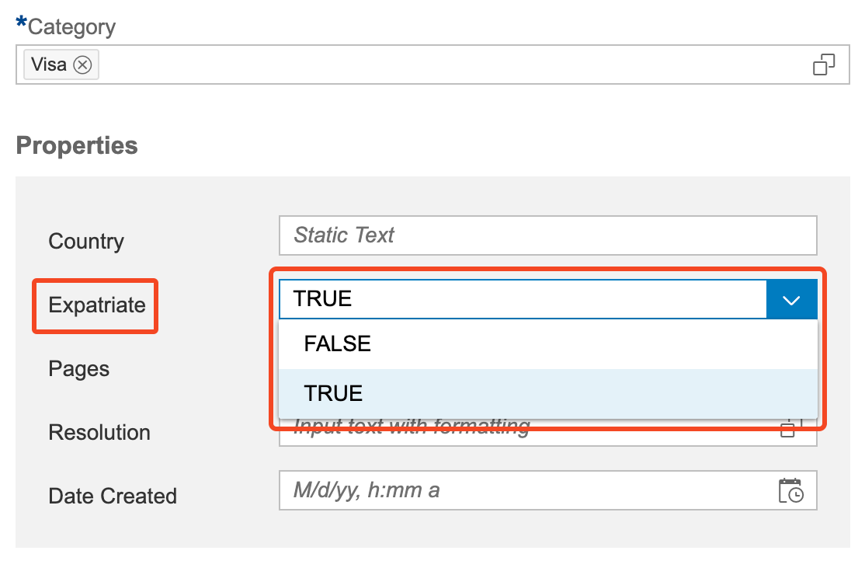The image size is (865, 561).
Task: Click empty area of Category field
Action: (x=450, y=64)
